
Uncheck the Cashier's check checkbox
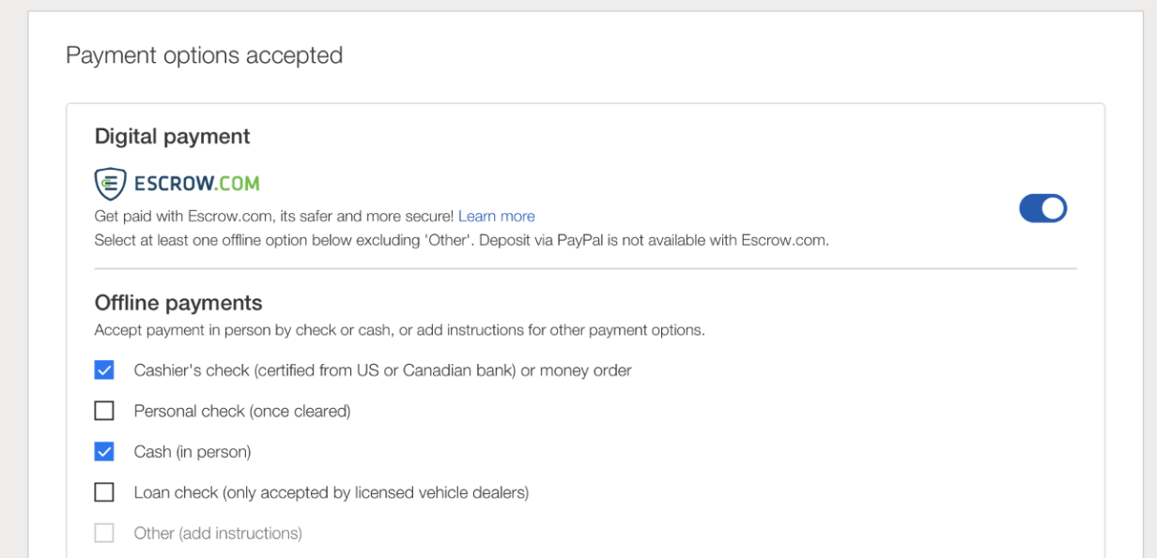(104, 370)
